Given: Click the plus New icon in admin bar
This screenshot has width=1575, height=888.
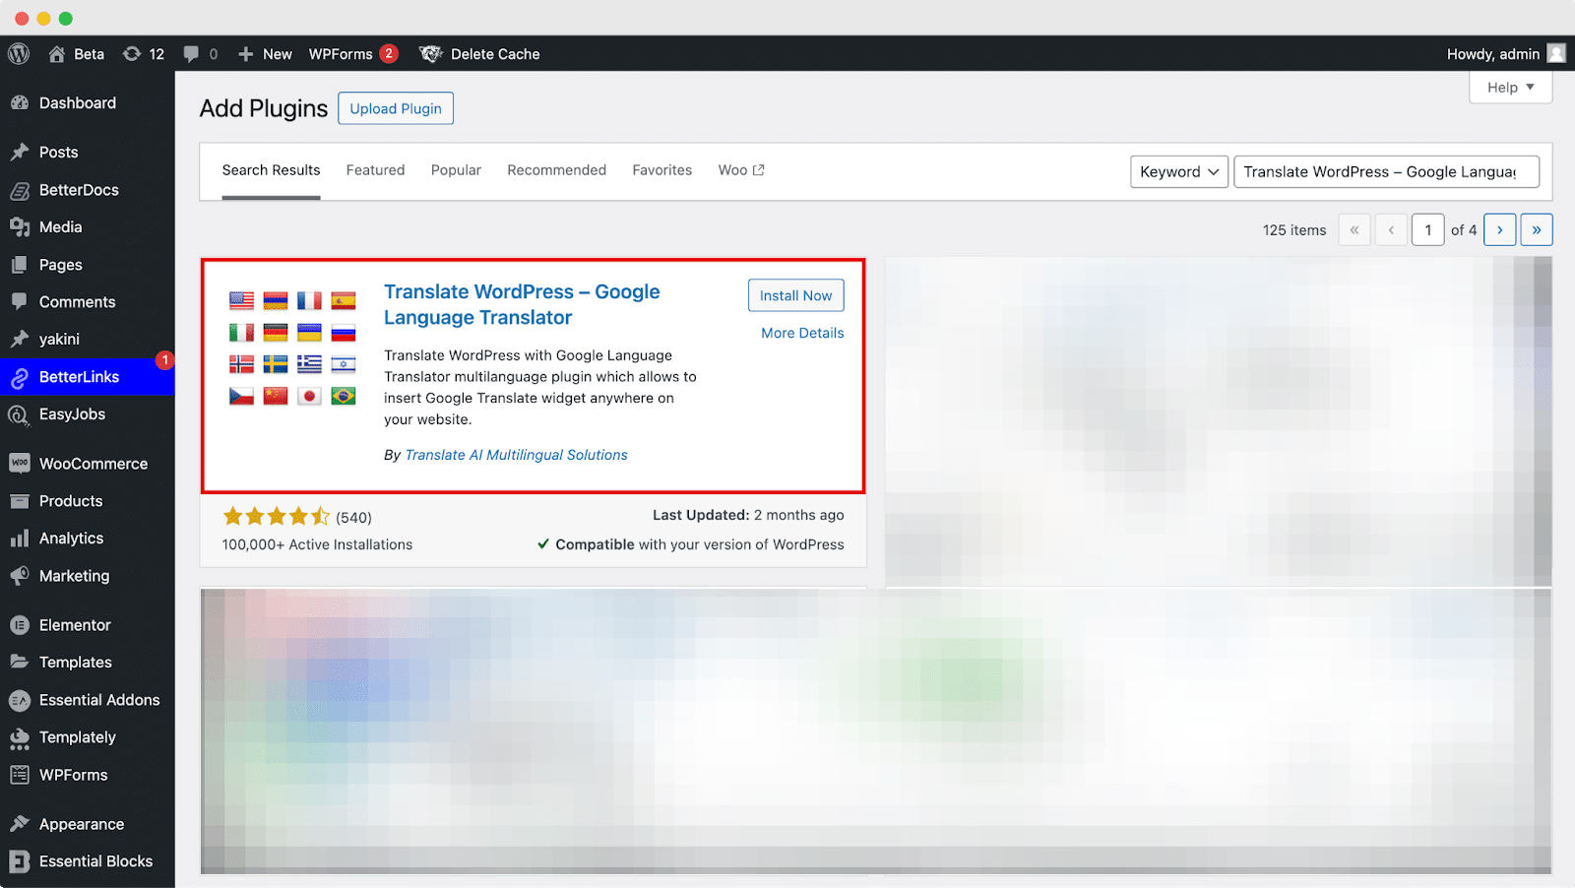Looking at the screenshot, I should point(246,54).
